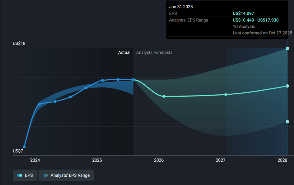Image resolution: width=294 pixels, height=185 pixels.
Task: Click the 2026 axis label
Action: [159, 160]
